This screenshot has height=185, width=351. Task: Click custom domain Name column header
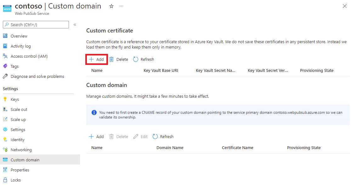click(x=97, y=147)
